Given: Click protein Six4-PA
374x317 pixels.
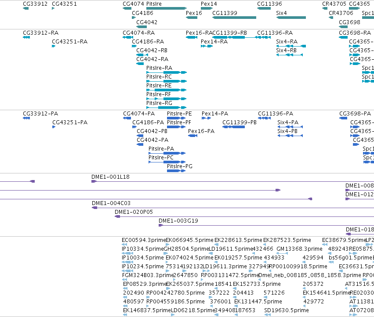Looking at the screenshot, I should tap(290, 127).
